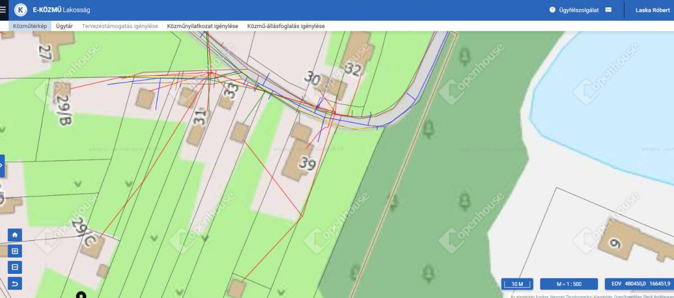Open the M = 1 : 500 scale selector
The image size is (674, 298).
pos(569,284)
